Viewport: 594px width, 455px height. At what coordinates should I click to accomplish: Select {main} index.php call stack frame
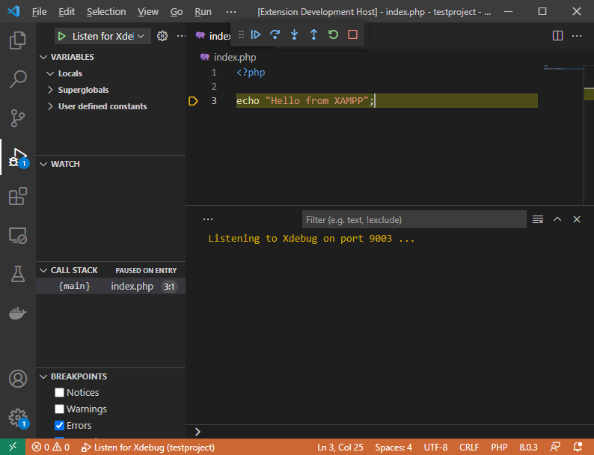111,287
